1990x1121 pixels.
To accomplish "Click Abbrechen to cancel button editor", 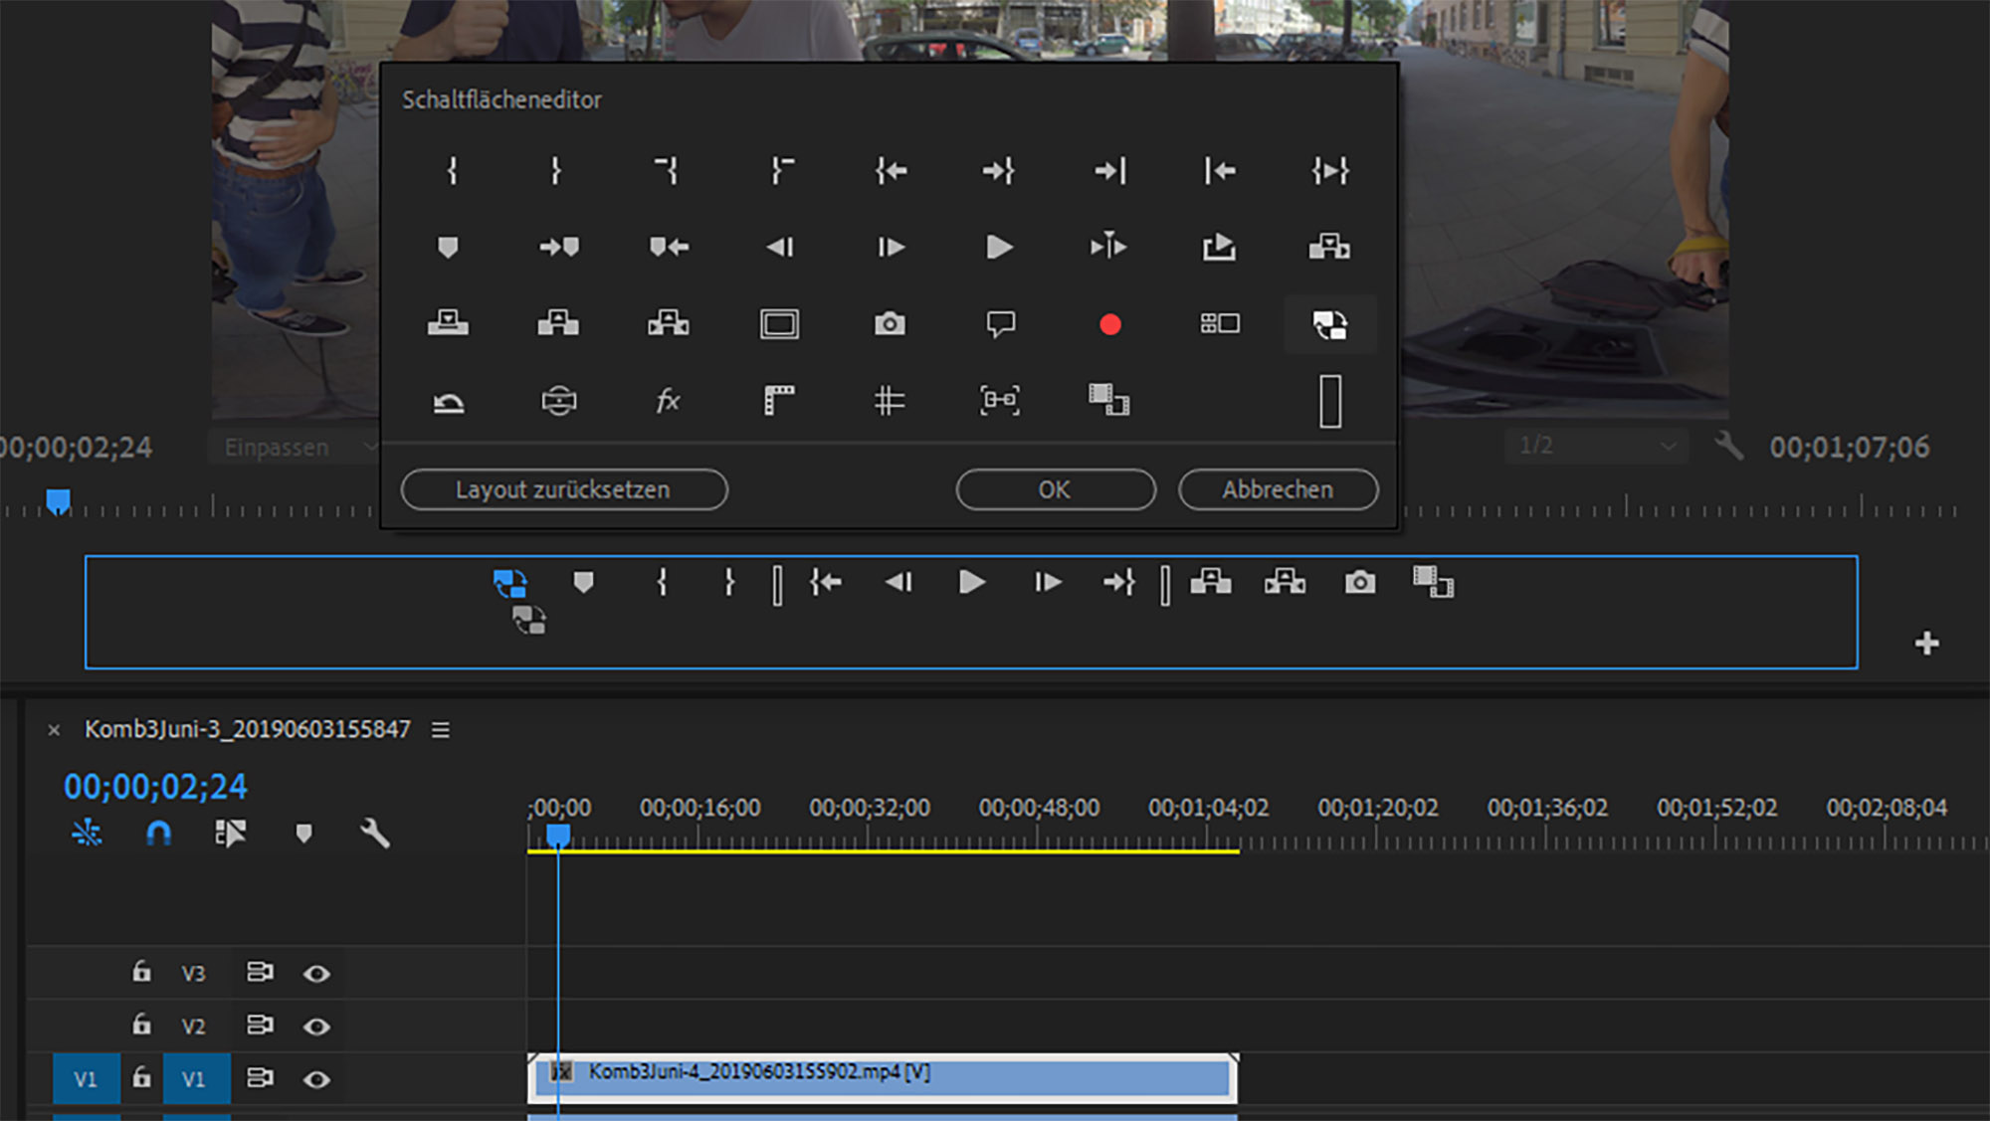I will pos(1278,489).
